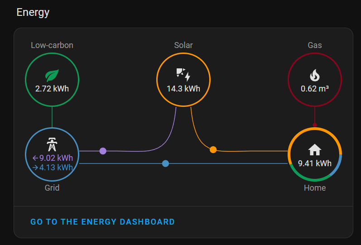Click the 14.3 kWh solar production value

(x=183, y=89)
